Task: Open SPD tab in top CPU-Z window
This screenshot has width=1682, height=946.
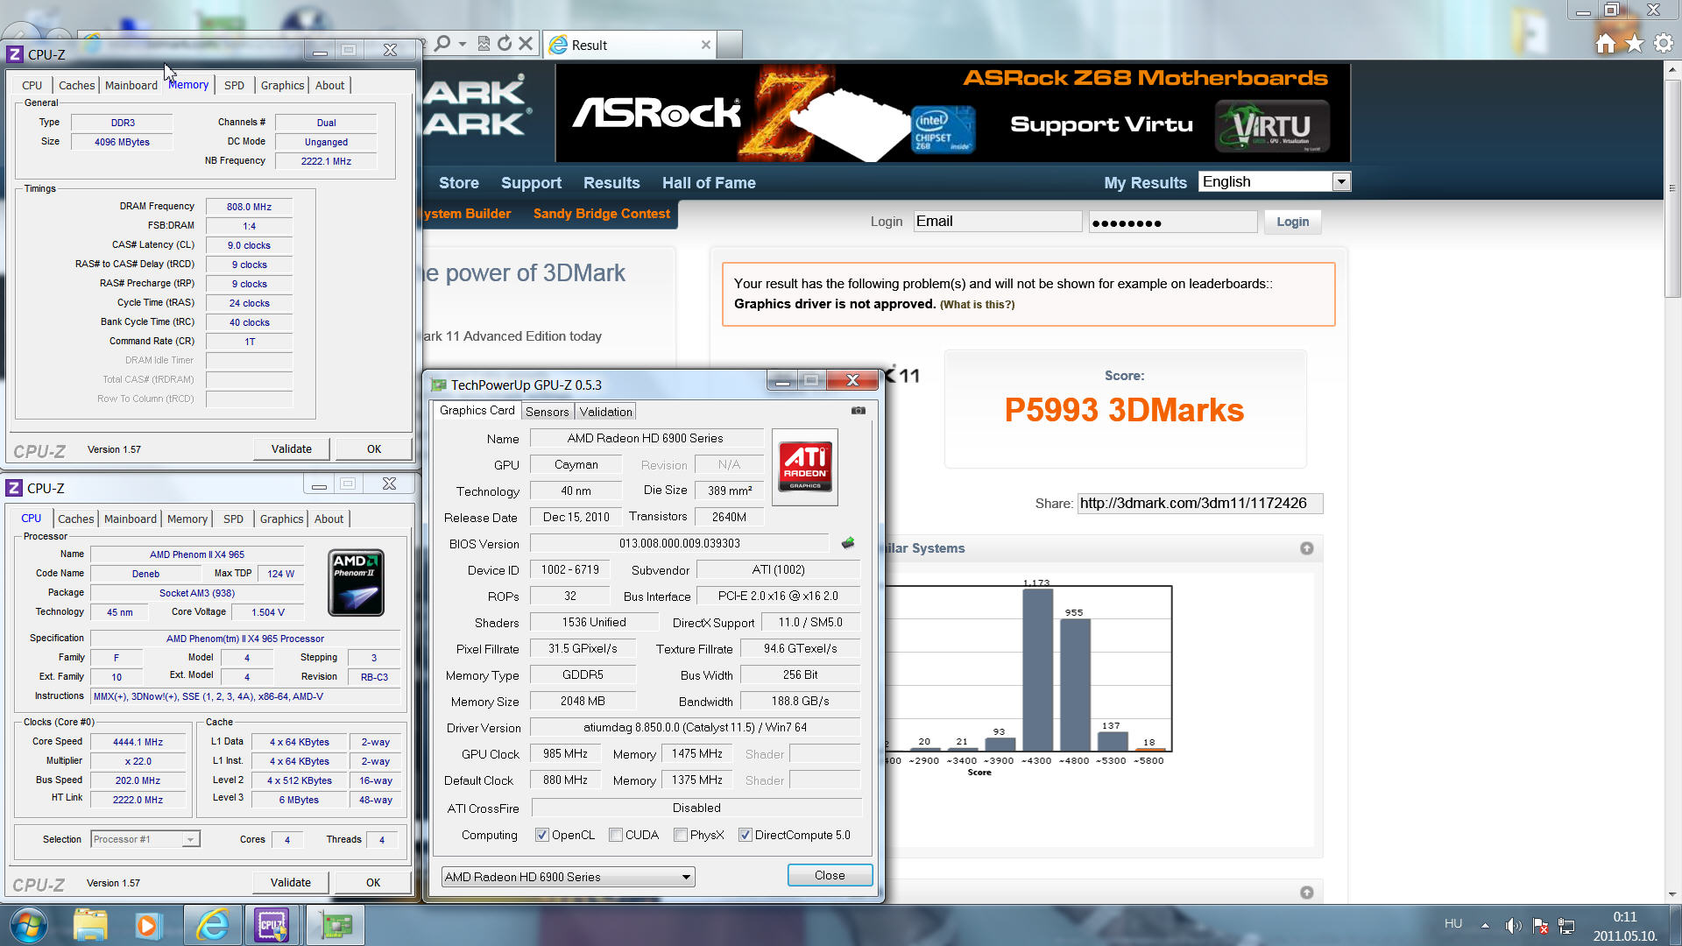Action: click(234, 85)
